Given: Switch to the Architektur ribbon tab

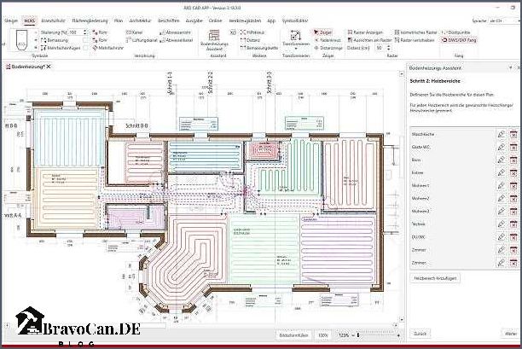Looking at the screenshot, I should pyautogui.click(x=142, y=18).
